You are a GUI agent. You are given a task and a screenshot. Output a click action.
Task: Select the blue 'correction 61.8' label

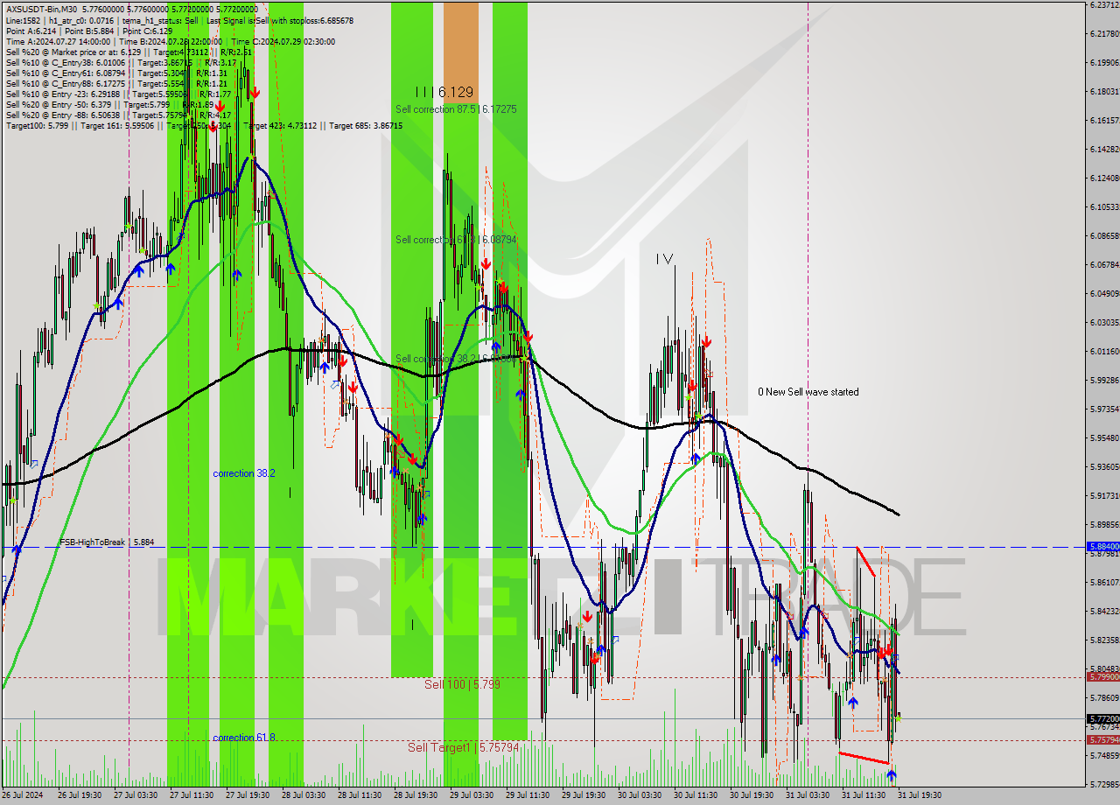pos(244,738)
